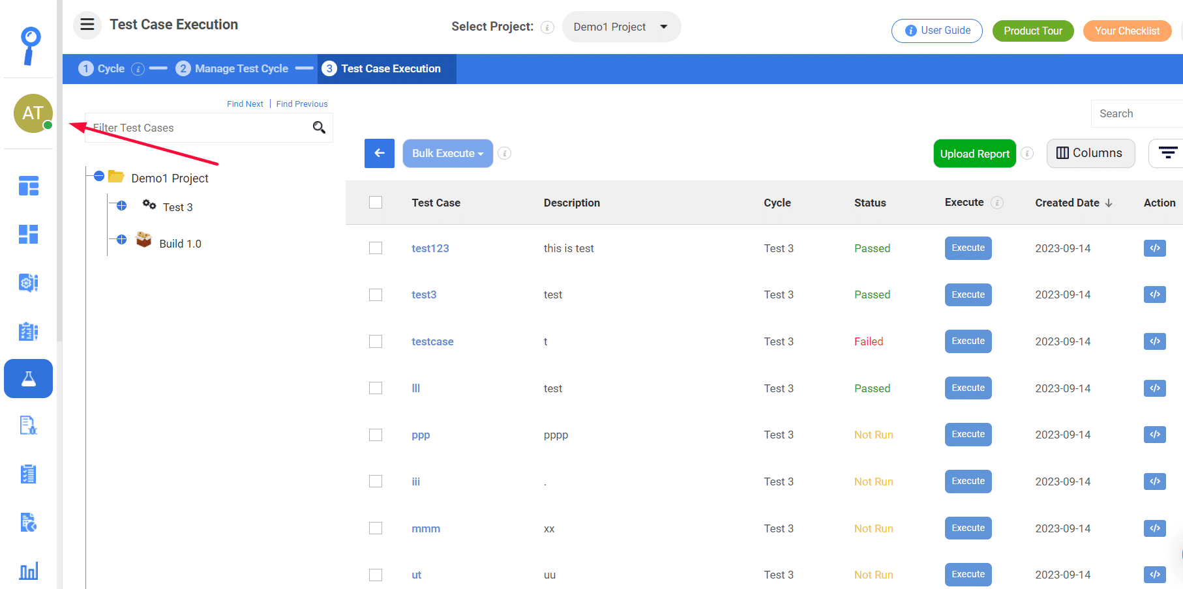Click the search magnifier in filter box
1183x589 pixels.
319,128
